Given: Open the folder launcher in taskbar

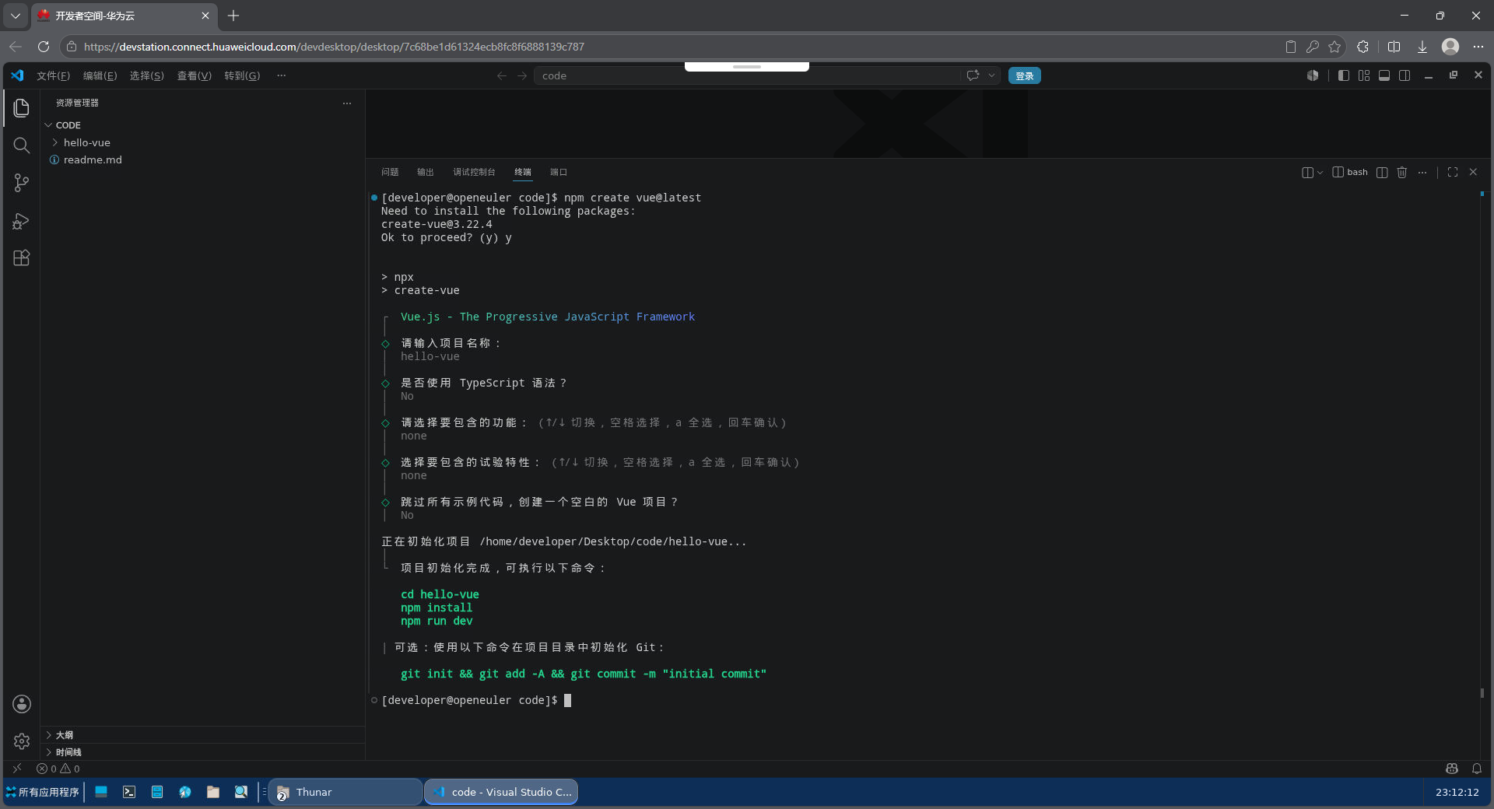Looking at the screenshot, I should (213, 792).
